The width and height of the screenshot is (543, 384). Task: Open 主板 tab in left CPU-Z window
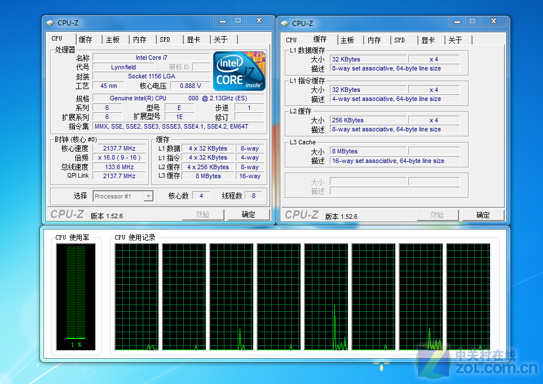[113, 40]
